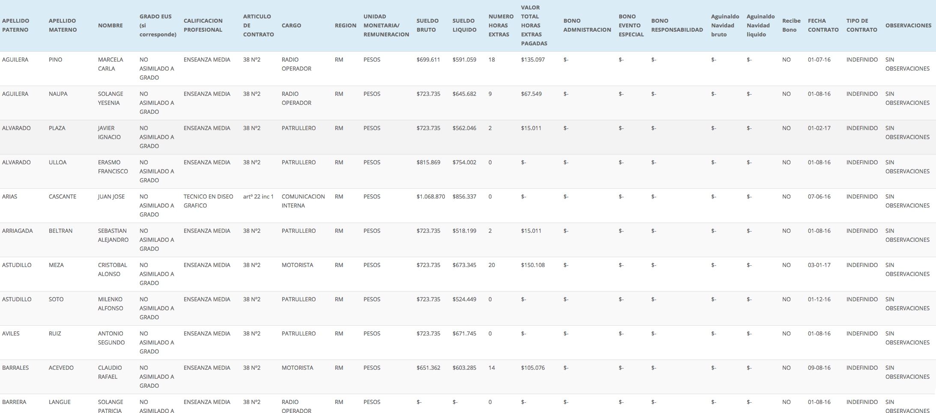Click the NUMERO HORAS EXTRAS header
The height and width of the screenshot is (413, 936).
pos(501,25)
